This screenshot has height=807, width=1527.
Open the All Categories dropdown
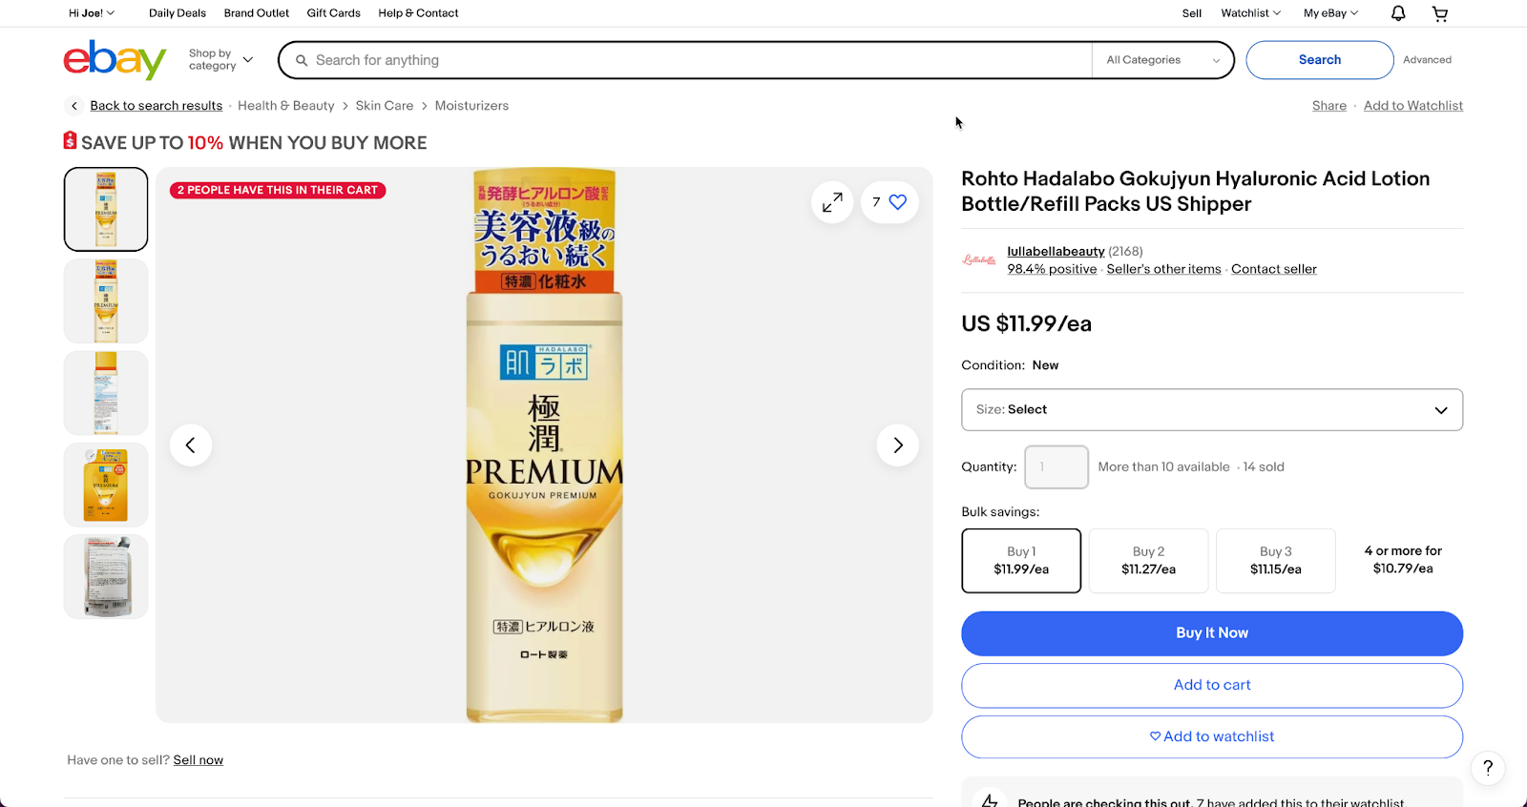1162,60
